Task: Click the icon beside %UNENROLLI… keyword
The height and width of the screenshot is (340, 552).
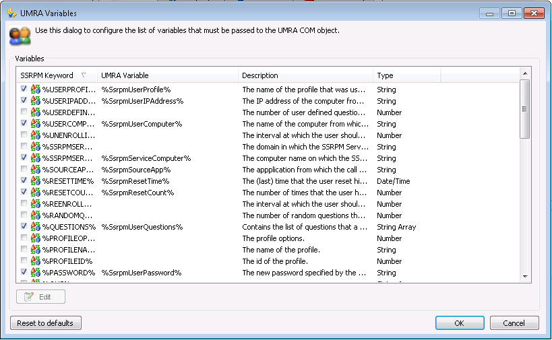Action: tap(36, 135)
